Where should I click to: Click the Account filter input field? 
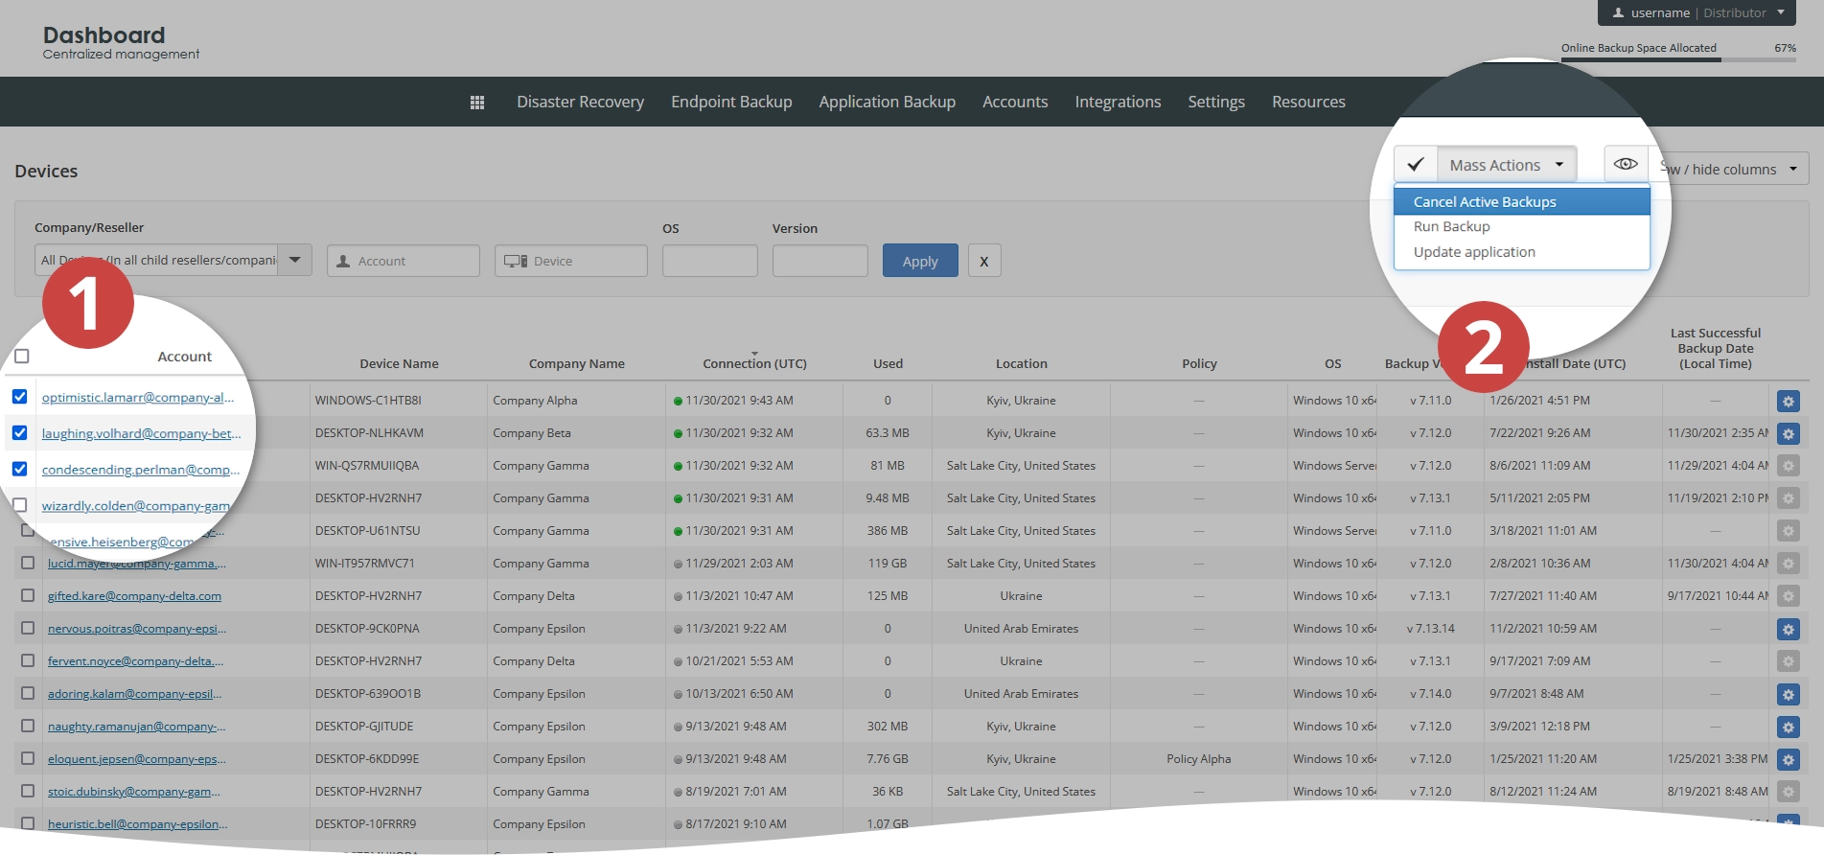(404, 261)
